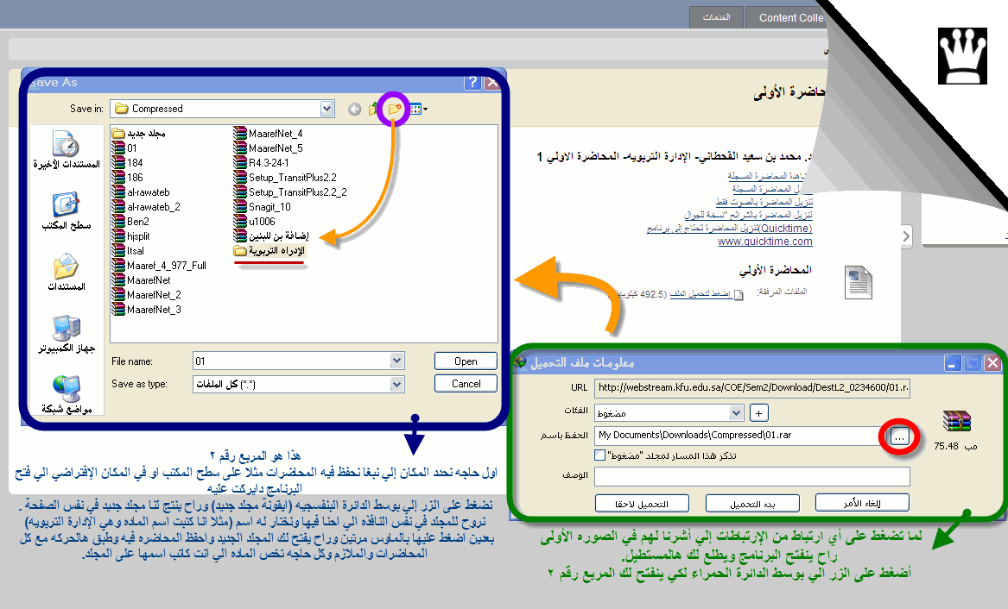The image size is (1008, 609).
Task: Click بدء التحميل start download button
Action: 752,504
